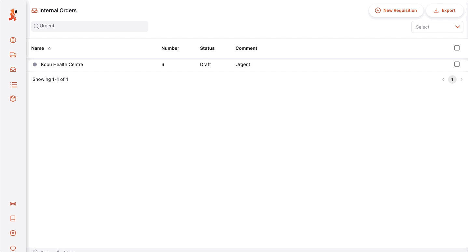Screen dimensions: 468x252
Task: Click the New Requisition button
Action: [396, 10]
